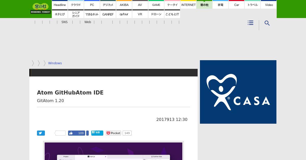
Task: Click the 窓の杜 Windows Forest logo
Action: tap(41, 8)
